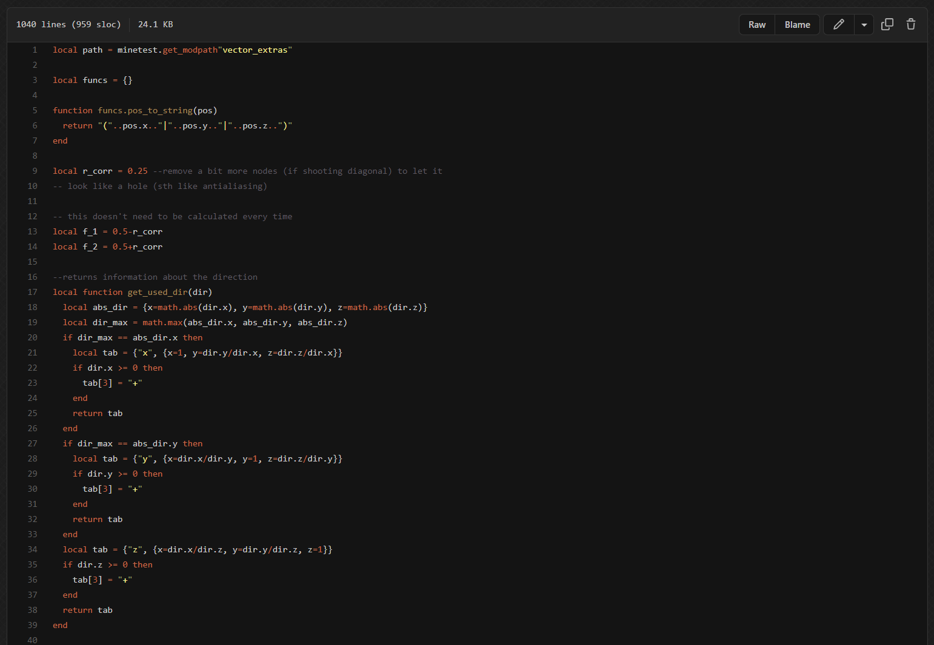This screenshot has width=934, height=645.
Task: Select line number 1
Action: point(35,50)
